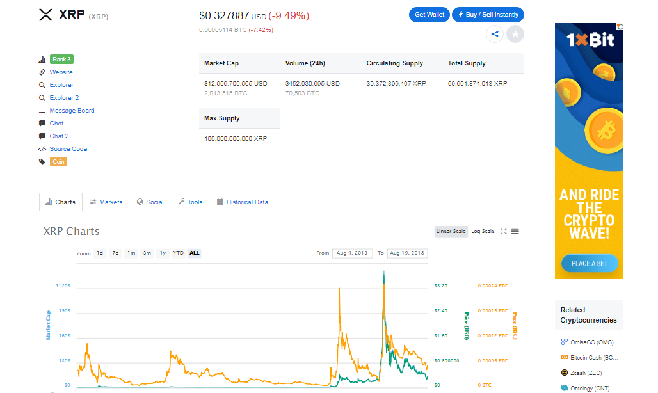Click the $452,030,695 USD volume value
658x393 pixels.
(x=312, y=84)
